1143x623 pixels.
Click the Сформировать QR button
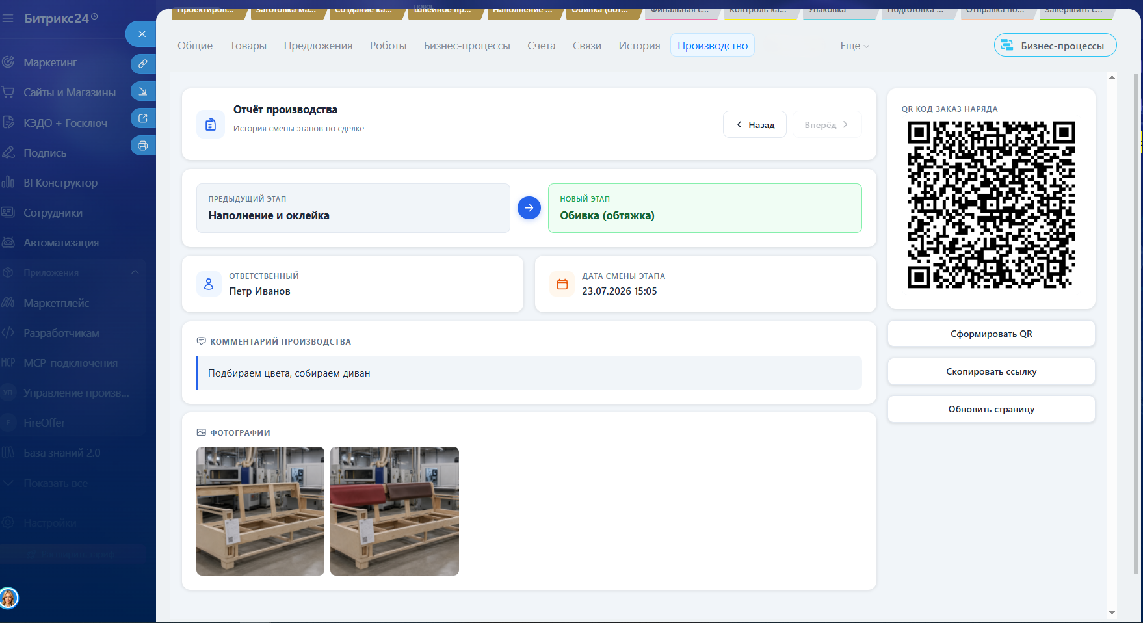point(991,334)
